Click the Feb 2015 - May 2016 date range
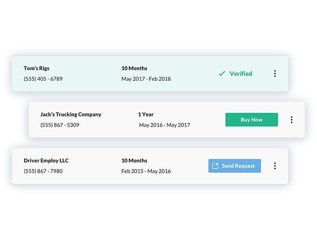Image resolution: width=317 pixels, height=242 pixels. [146, 171]
